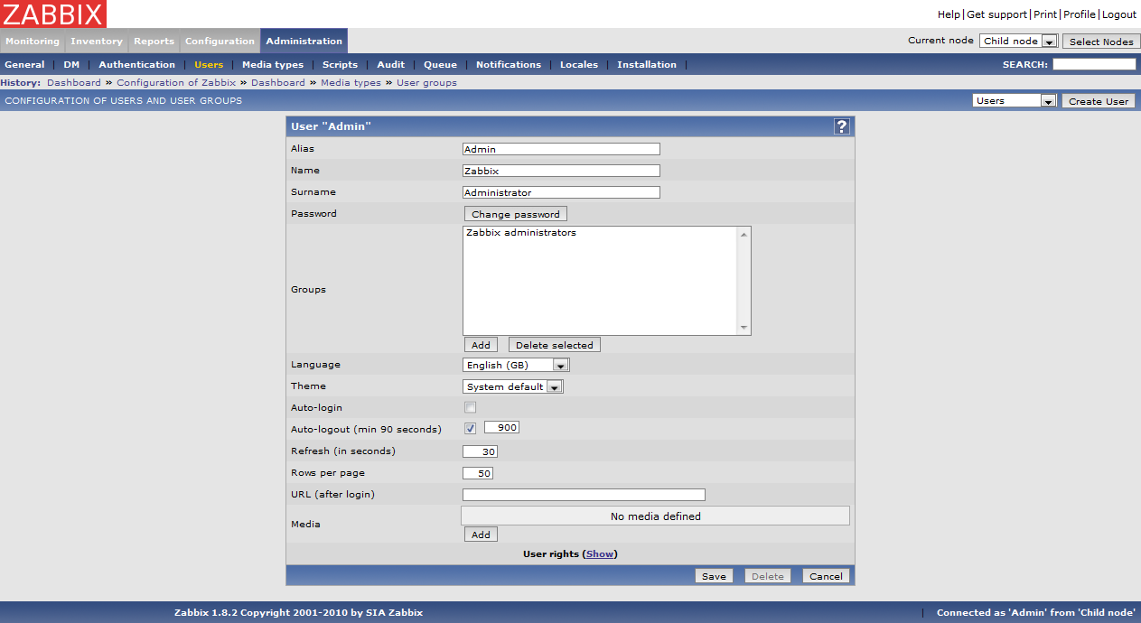The height and width of the screenshot is (623, 1141).
Task: Go to Media types submenu
Action: pyautogui.click(x=272, y=65)
